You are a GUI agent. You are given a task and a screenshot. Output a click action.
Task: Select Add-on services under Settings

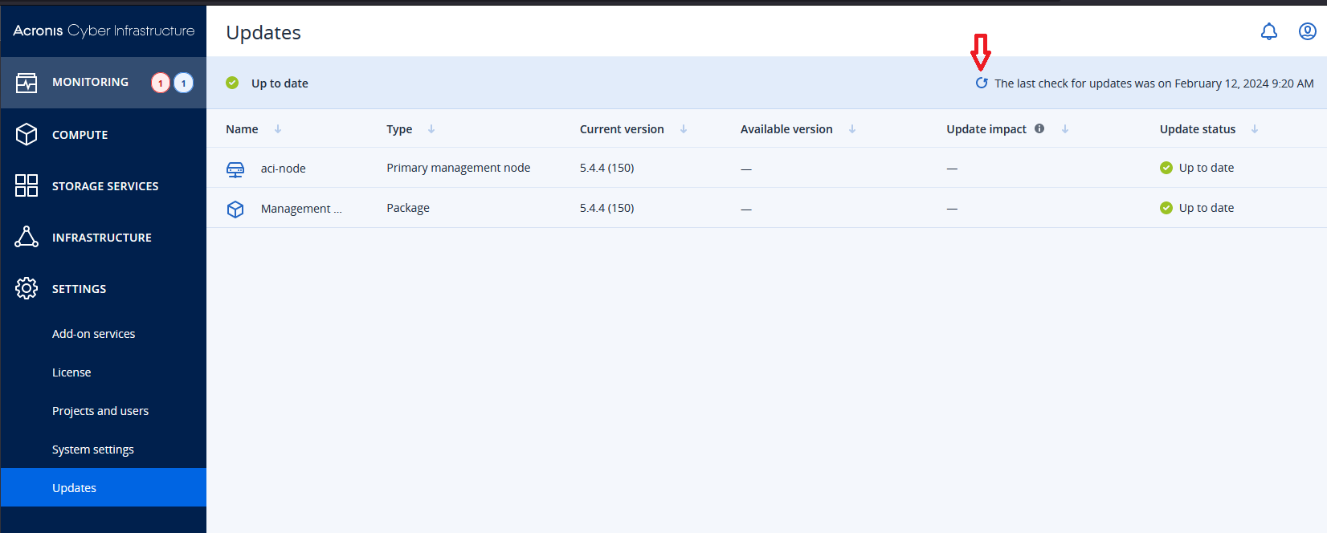pyautogui.click(x=93, y=334)
